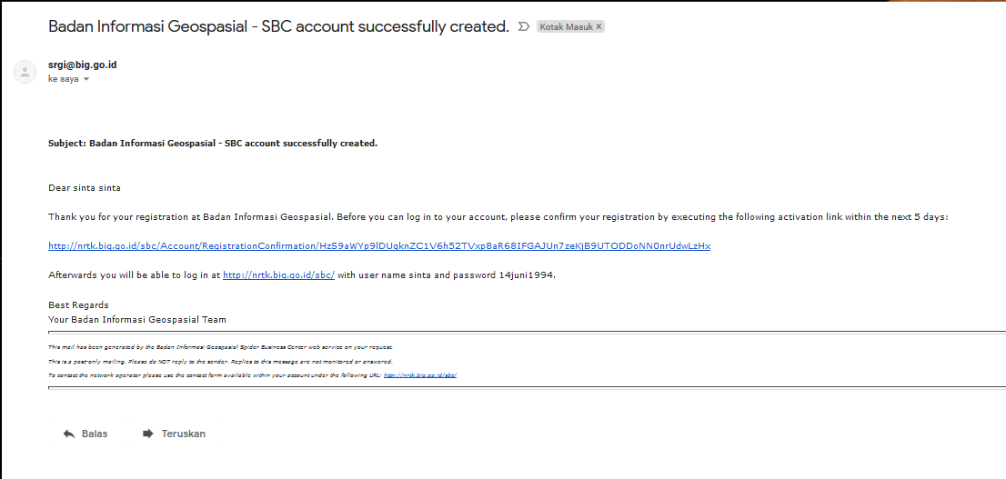
Task: Remove the Kotak Masuk label with its X
Action: [599, 27]
